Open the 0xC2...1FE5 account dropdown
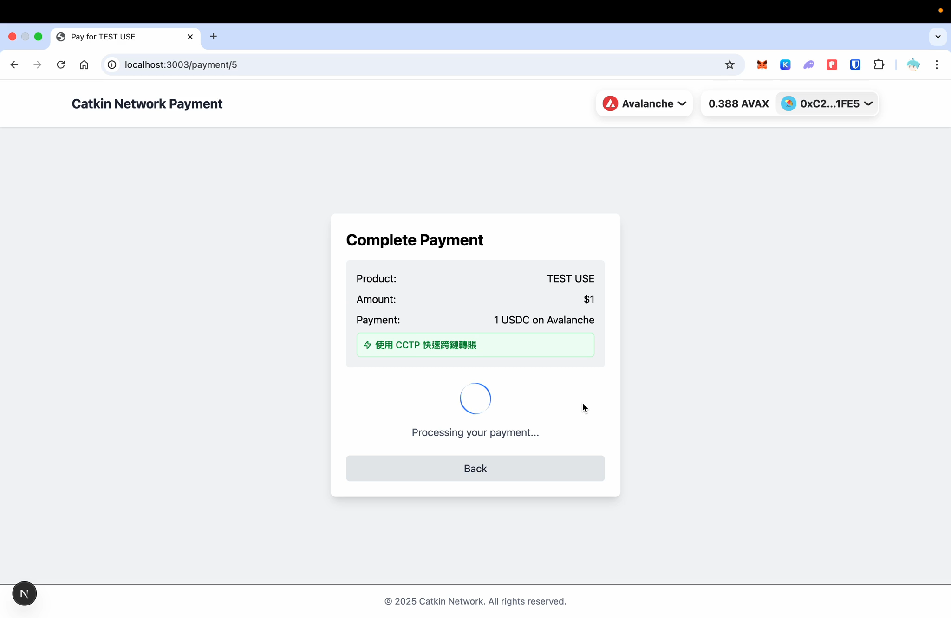 click(x=827, y=103)
